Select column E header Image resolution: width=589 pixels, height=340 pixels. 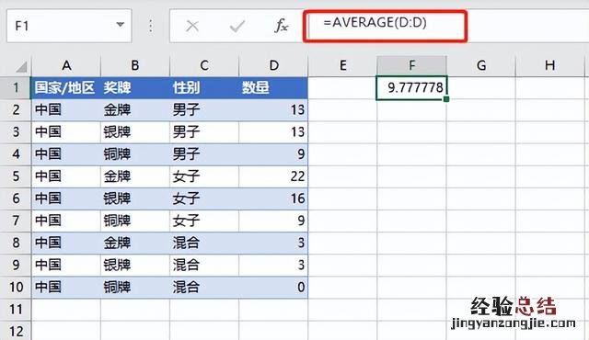pos(342,66)
